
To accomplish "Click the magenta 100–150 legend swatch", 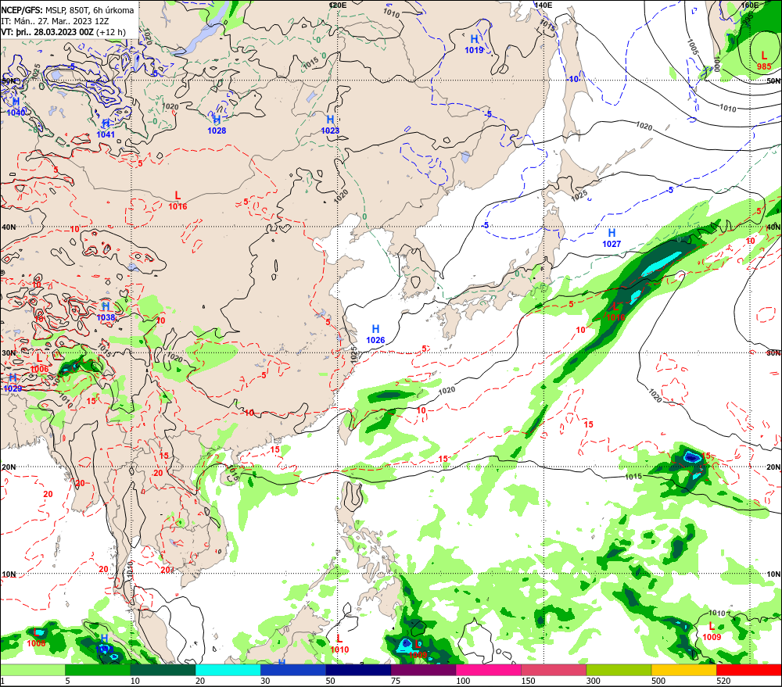I will coord(488,670).
